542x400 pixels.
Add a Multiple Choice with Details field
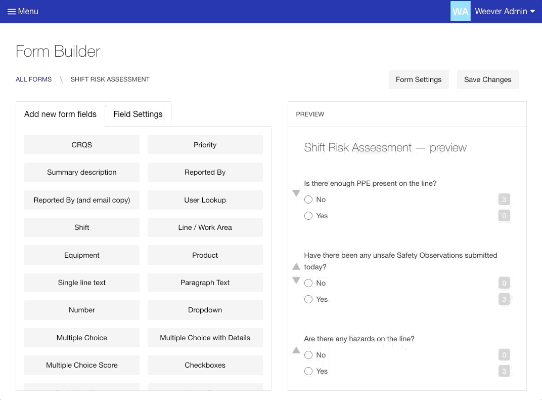(x=205, y=338)
